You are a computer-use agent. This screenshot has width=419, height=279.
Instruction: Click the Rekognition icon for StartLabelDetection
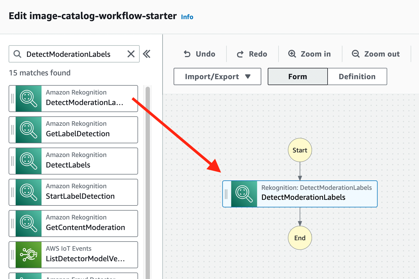(29, 192)
